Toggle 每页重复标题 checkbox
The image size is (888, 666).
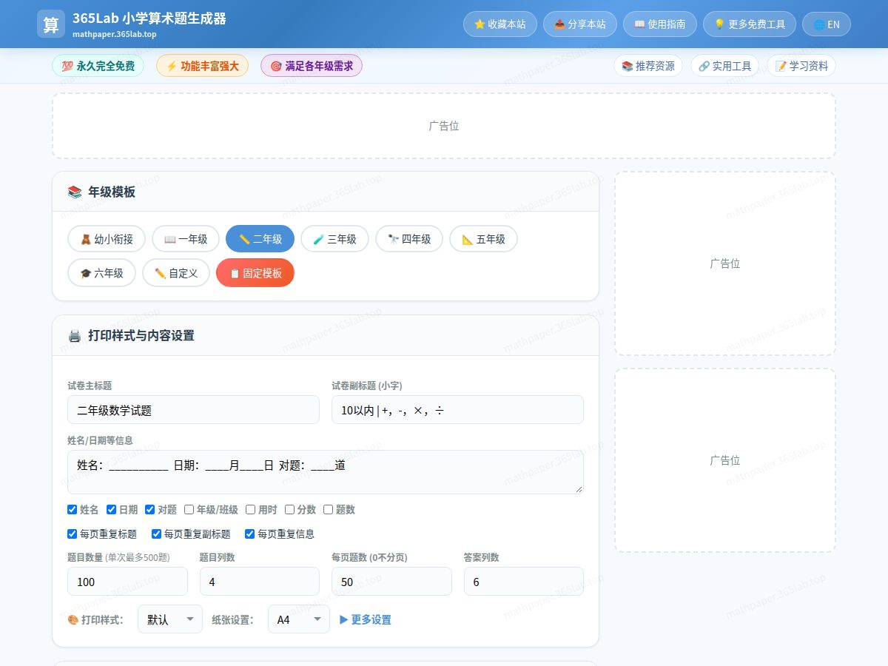pos(72,534)
